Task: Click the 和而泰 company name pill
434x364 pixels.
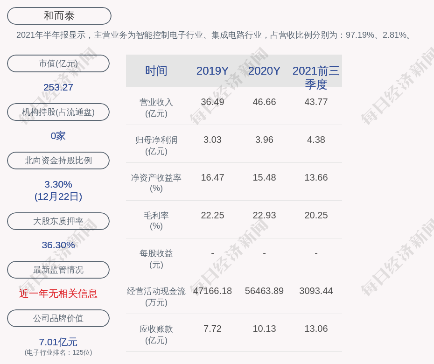Action: (59, 16)
